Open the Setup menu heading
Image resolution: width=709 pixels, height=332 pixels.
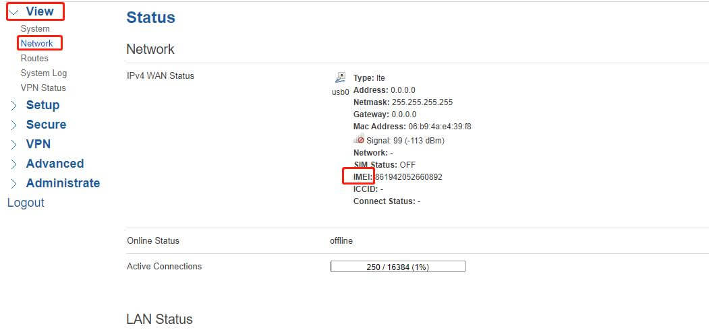click(x=43, y=104)
